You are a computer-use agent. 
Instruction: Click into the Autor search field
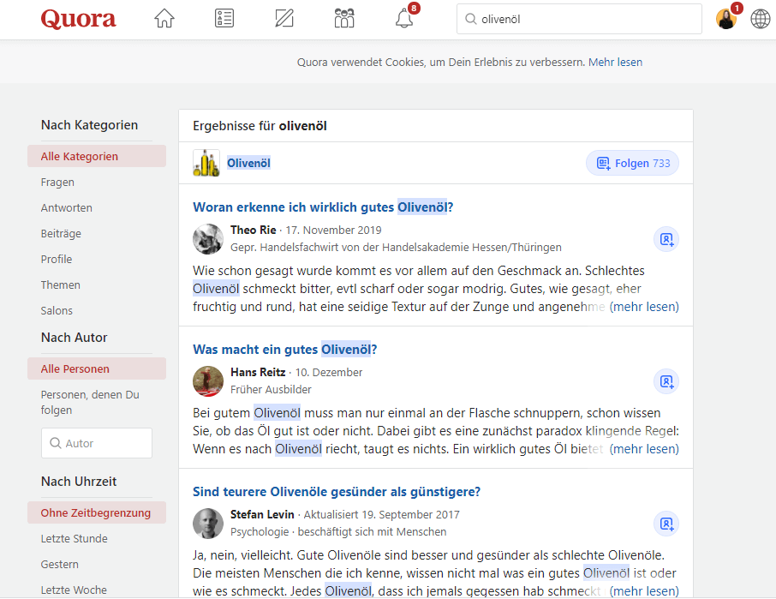point(96,443)
